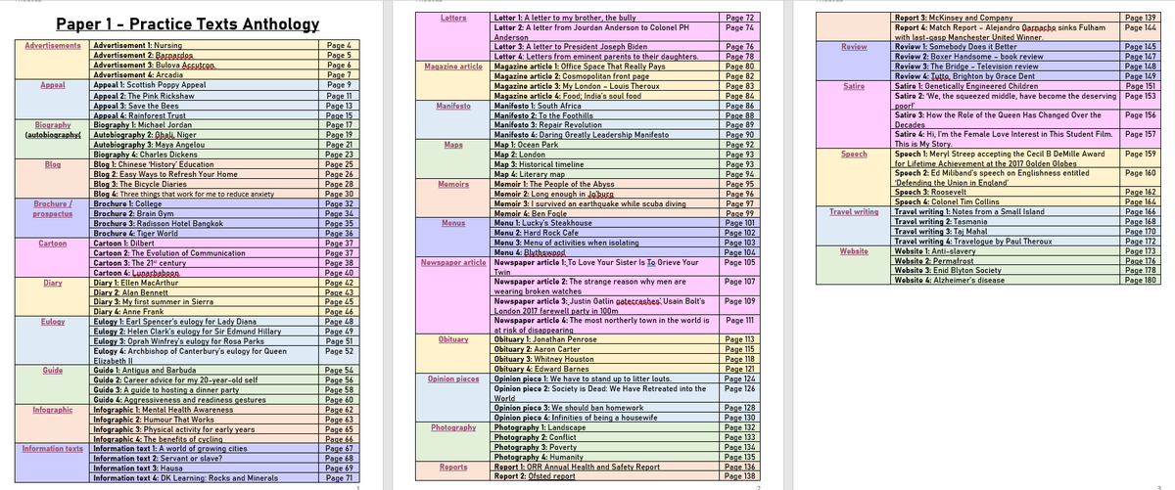Open the Obituary category link
The height and width of the screenshot is (490, 1175).
[453, 338]
